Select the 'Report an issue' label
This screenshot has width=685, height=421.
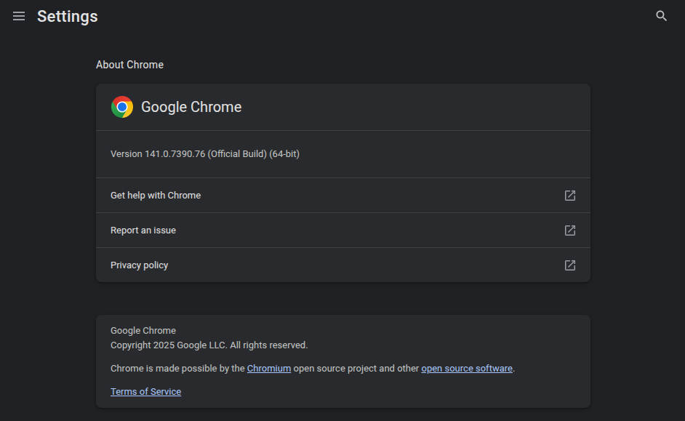pyautogui.click(x=143, y=230)
